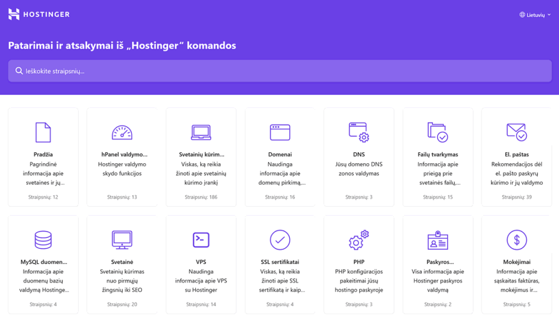Screen dimensions: 559x322
Task: Click 'Straipsnių: 4' under MySQL
Action: tap(43, 304)
